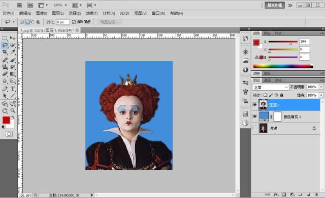Select the Clone Stamp tool
This screenshot has height=198, width=325.
click(x=5, y=67)
